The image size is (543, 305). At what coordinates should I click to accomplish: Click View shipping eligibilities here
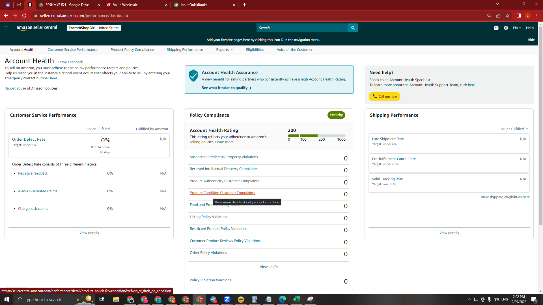(505, 197)
